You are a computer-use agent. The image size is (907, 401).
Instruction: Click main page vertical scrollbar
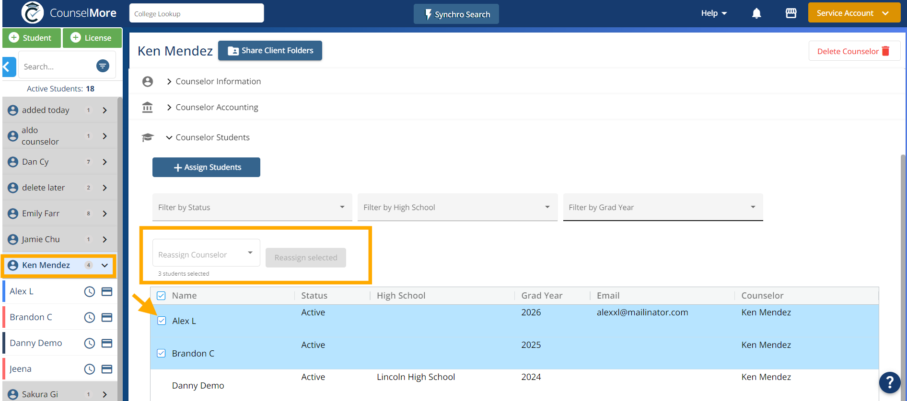[903, 278]
